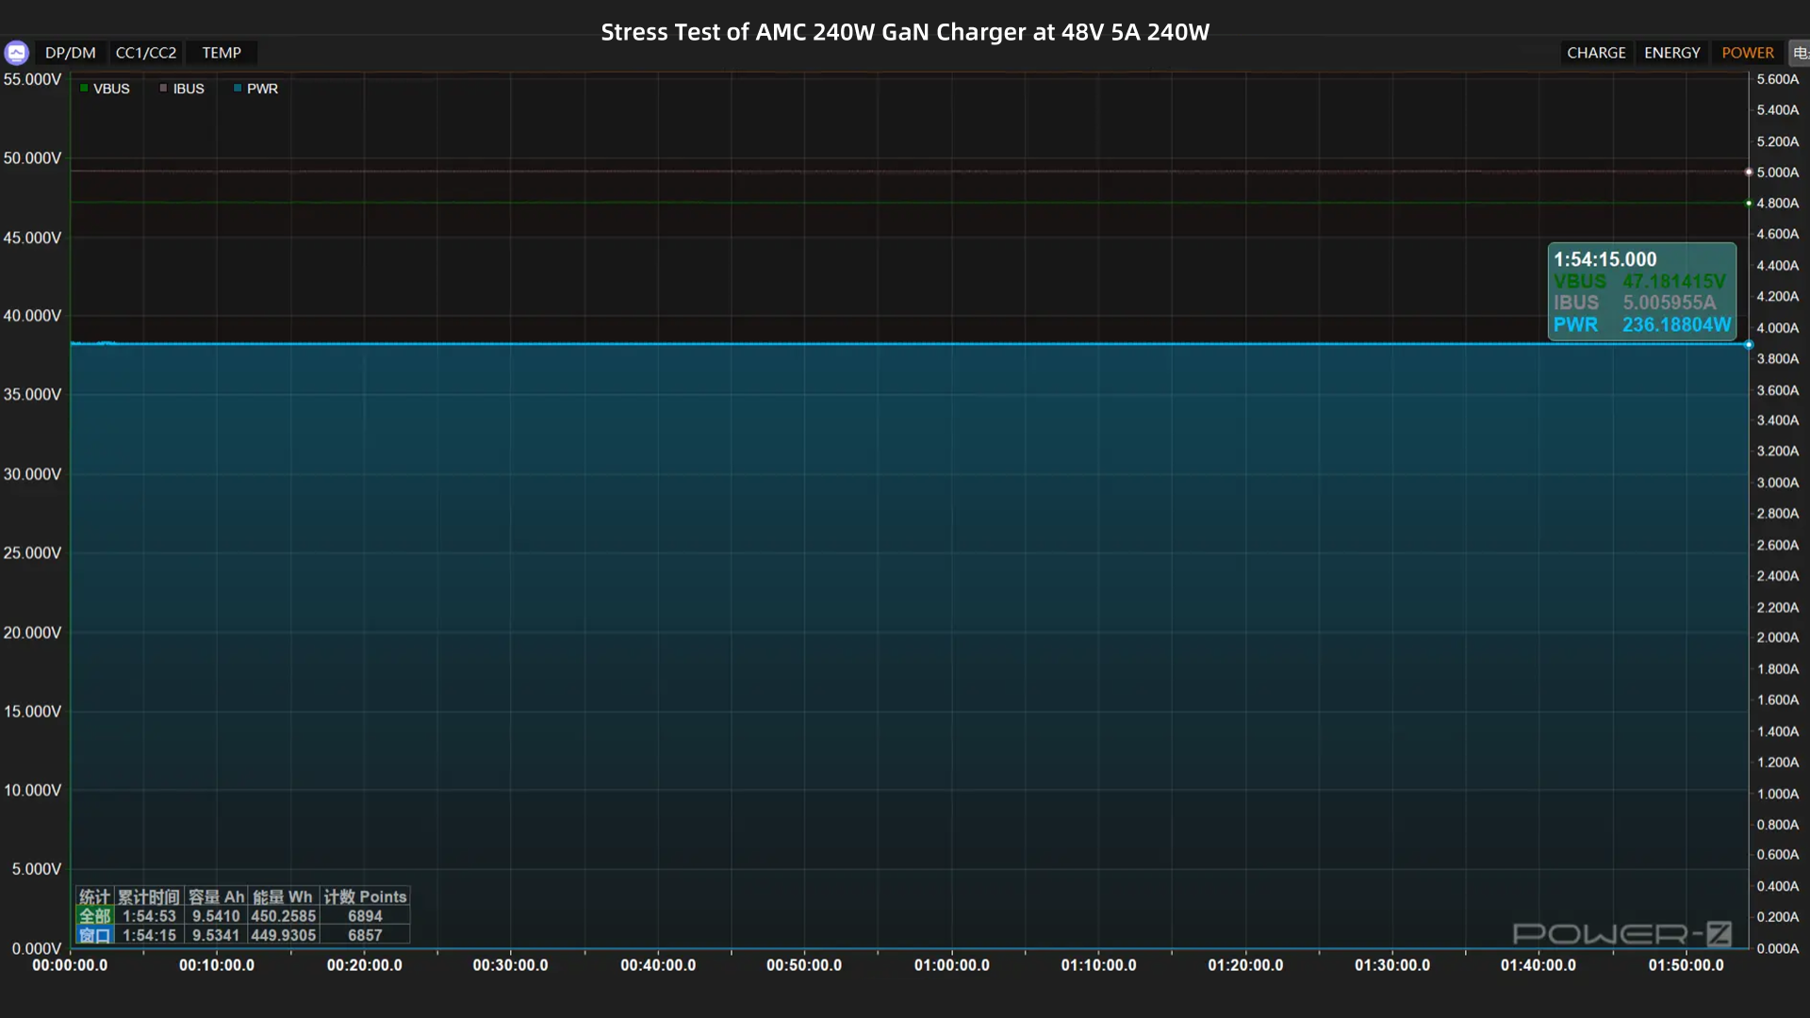Toggle the IBUS legend entry
This screenshot has height=1018, width=1810.
[182, 89]
